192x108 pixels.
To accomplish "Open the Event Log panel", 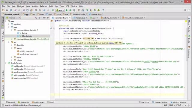I will [x=144, y=102].
